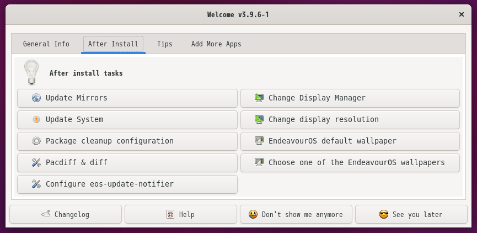477x233 pixels.
Task: Close the Welcome window
Action: (462, 14)
